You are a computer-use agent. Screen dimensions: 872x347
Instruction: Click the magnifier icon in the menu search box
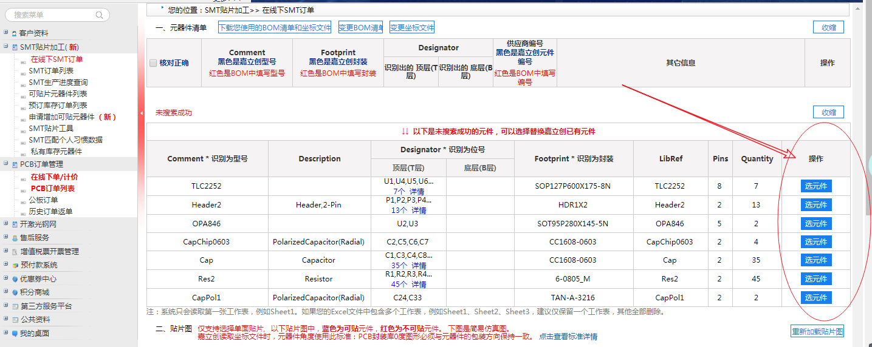click(x=99, y=15)
